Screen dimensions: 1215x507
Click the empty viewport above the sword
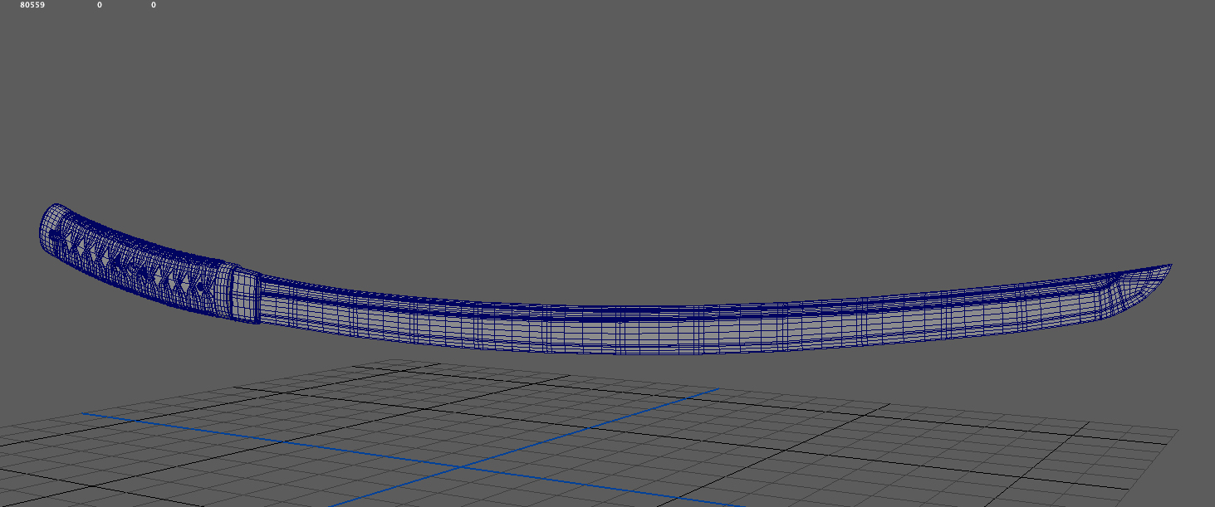(606, 124)
